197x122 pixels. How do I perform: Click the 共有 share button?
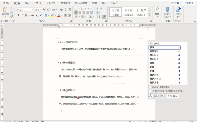click(x=175, y=3)
